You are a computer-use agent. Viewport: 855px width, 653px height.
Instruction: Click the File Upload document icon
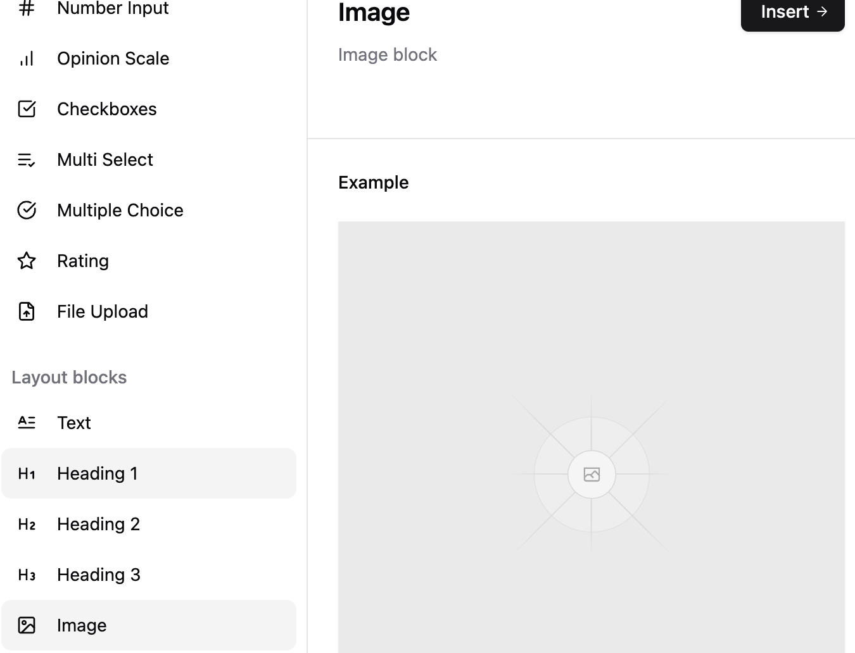click(x=27, y=311)
